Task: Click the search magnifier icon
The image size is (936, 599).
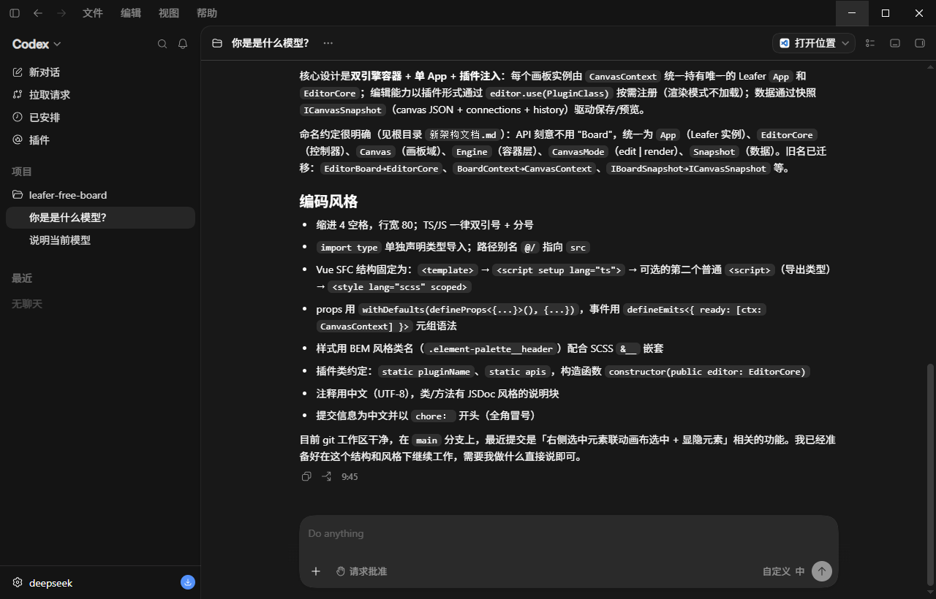Action: [162, 44]
